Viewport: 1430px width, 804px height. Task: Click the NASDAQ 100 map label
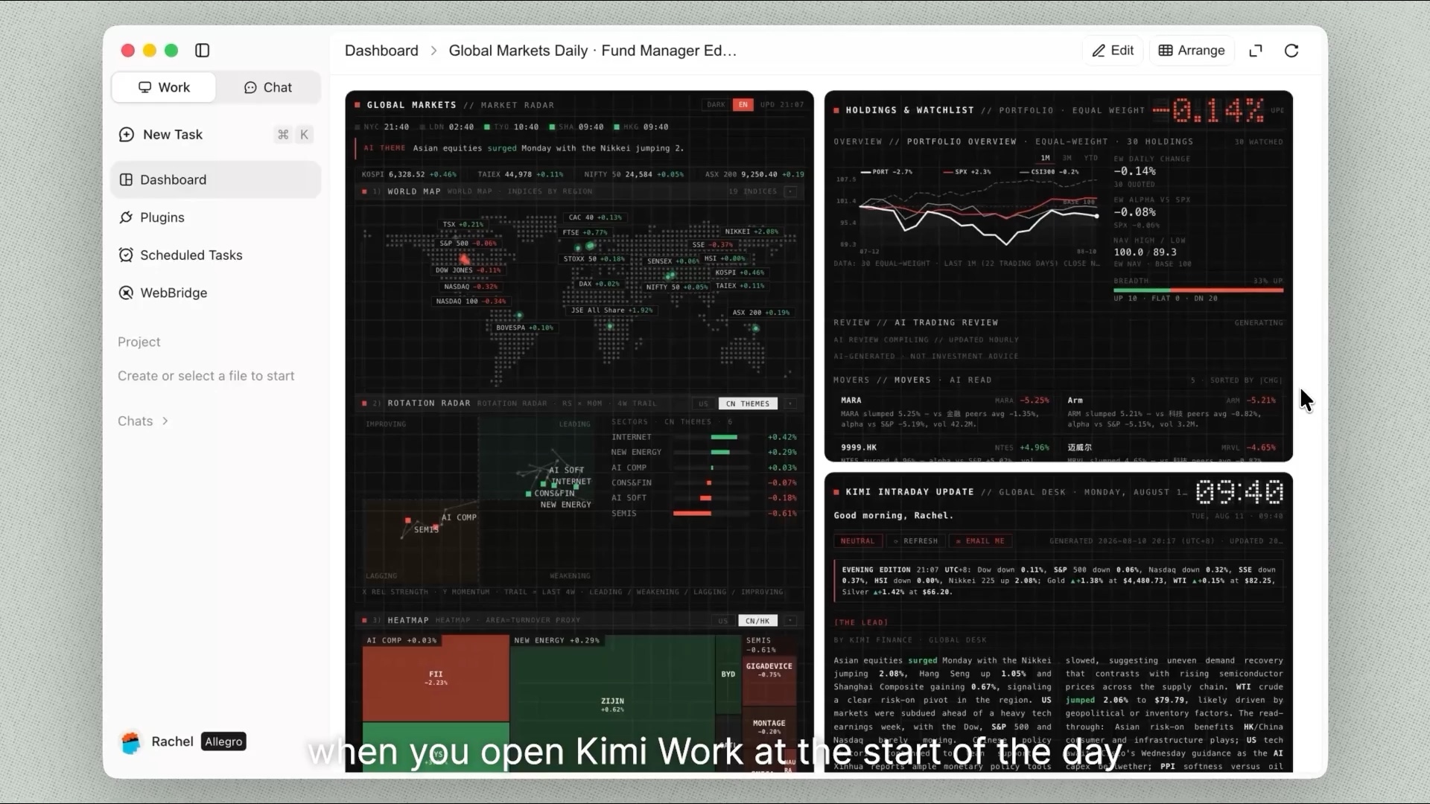pos(471,301)
